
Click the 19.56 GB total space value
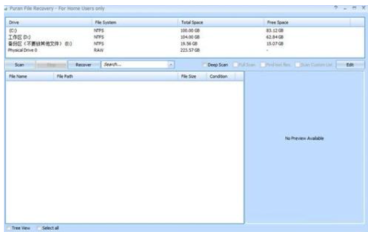click(x=189, y=44)
